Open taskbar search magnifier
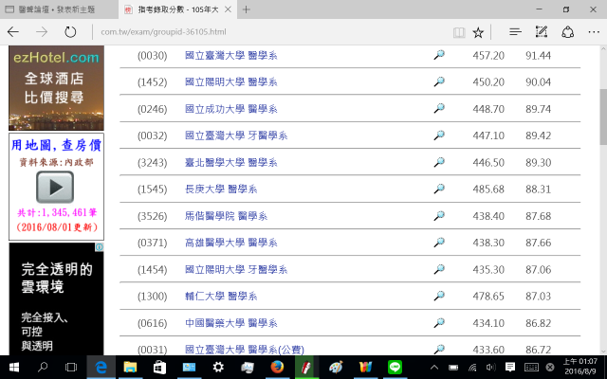Screen dimensions: 607x379 pyautogui.click(x=43, y=367)
